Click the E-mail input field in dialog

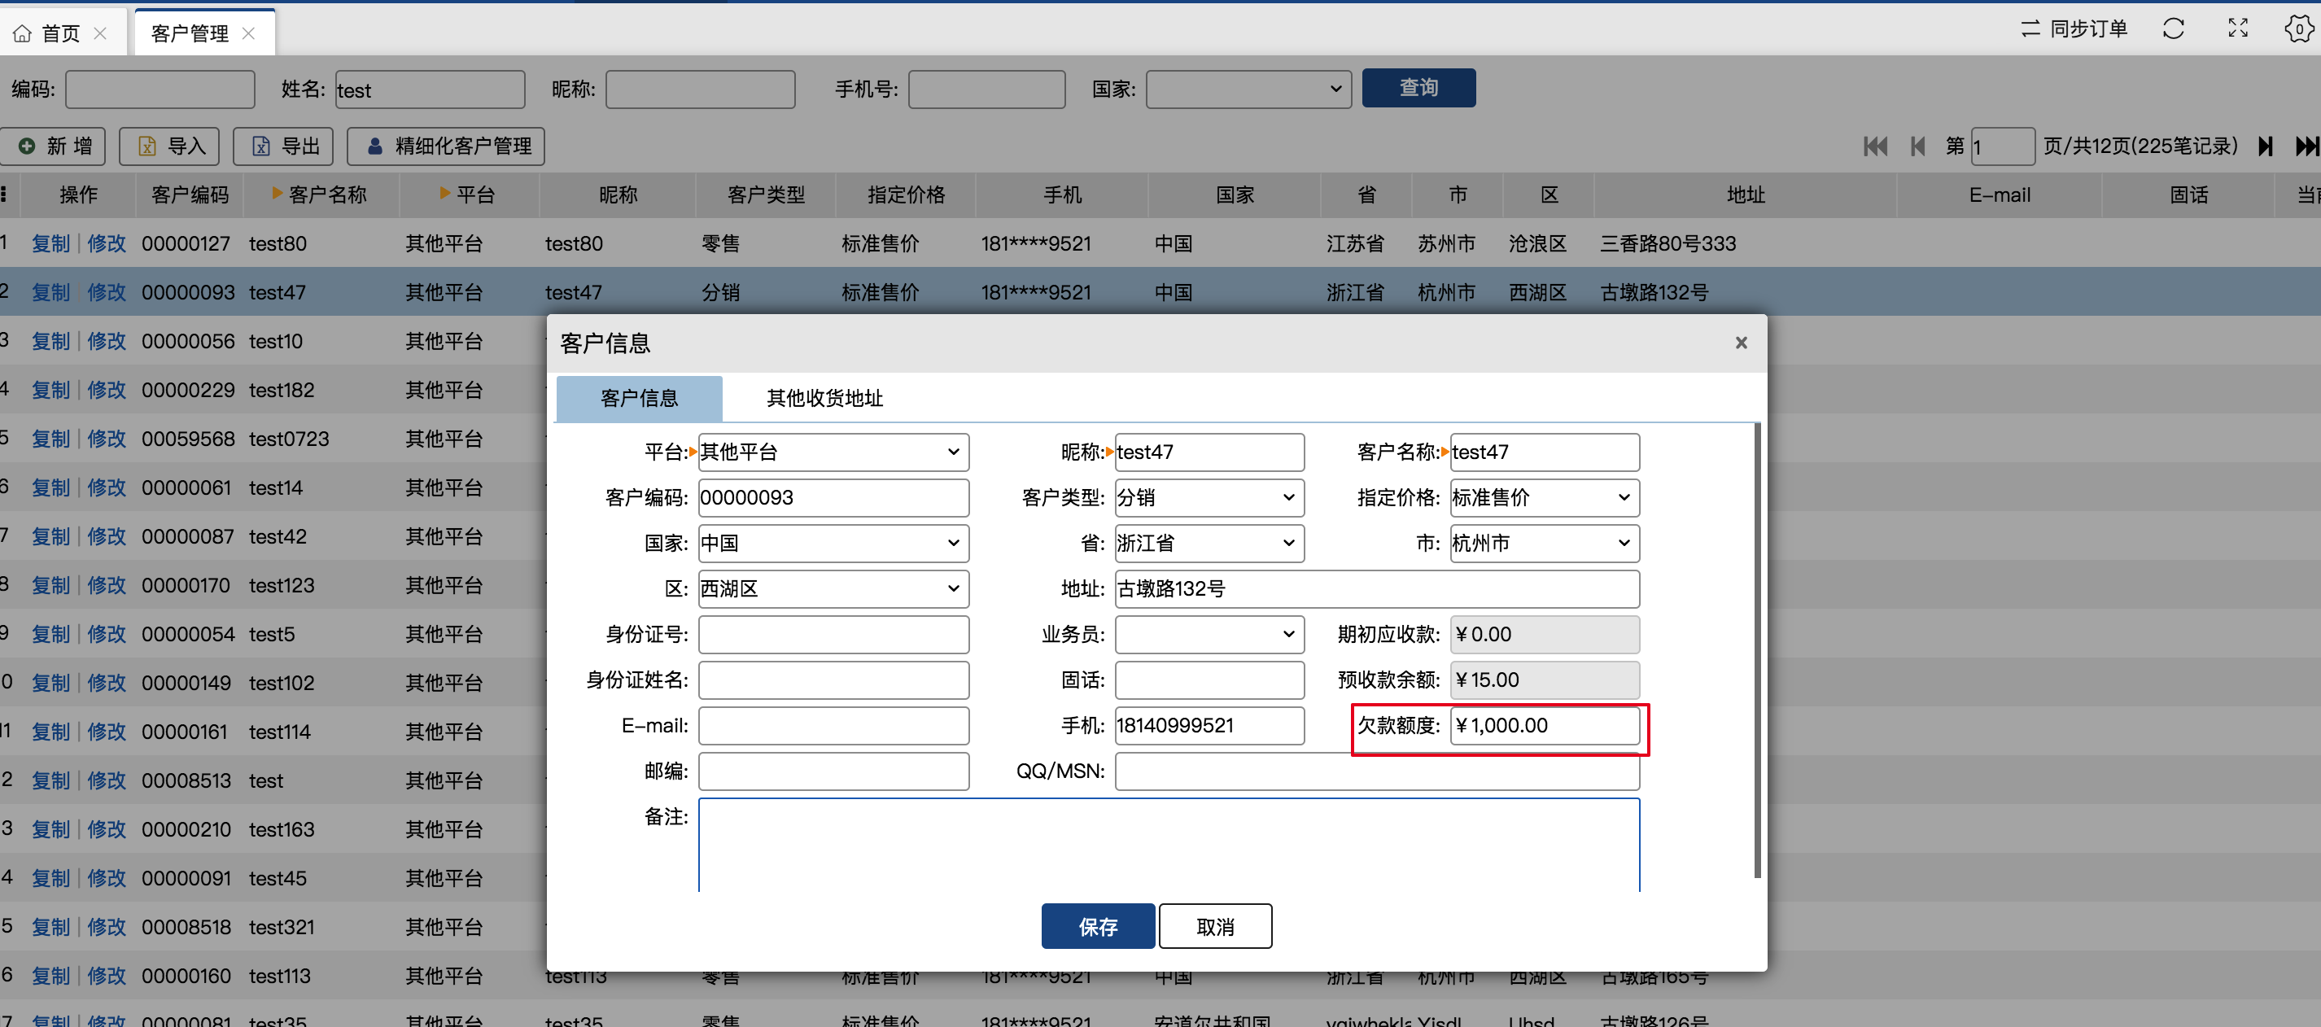(833, 726)
